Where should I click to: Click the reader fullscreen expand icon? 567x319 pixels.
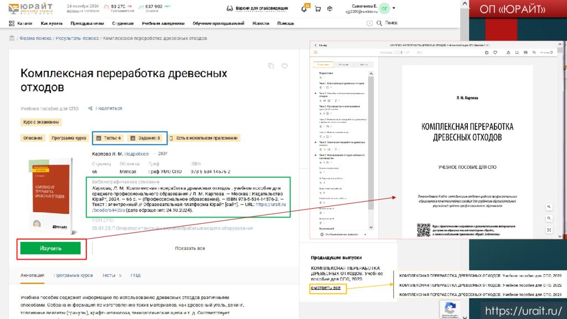(x=549, y=230)
